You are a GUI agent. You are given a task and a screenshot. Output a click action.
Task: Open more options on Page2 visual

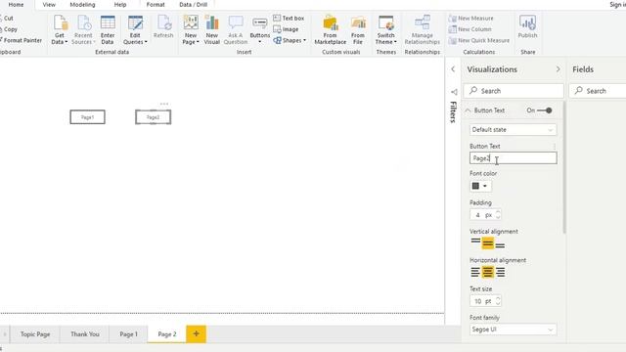click(164, 104)
